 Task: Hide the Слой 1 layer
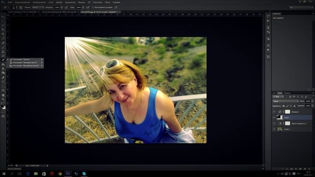coord(274,118)
